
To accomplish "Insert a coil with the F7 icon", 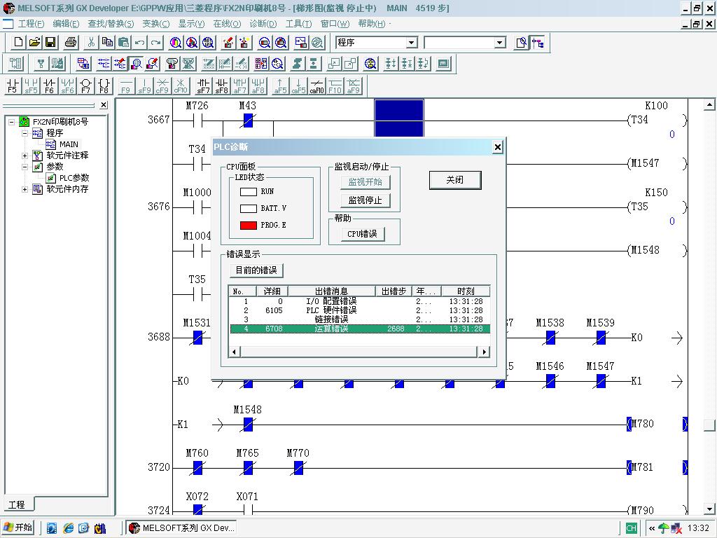I will (x=85, y=86).
